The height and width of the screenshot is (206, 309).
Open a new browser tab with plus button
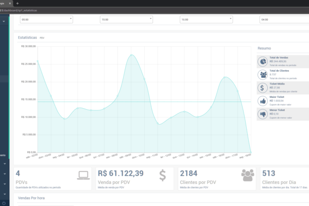coord(18,4)
